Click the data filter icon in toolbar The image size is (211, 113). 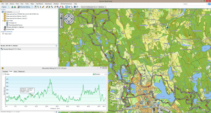[x=77, y=7]
